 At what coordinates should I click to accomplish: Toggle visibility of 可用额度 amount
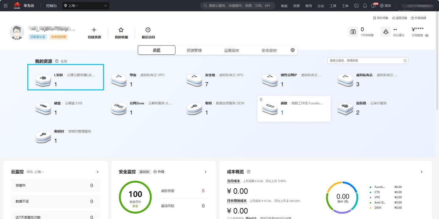[x=427, y=35]
